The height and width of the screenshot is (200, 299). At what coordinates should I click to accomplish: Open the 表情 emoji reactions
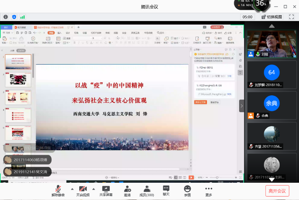(188, 191)
